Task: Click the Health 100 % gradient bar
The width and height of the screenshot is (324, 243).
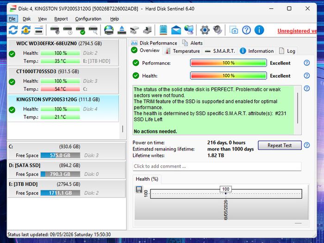Action: pyautogui.click(x=228, y=76)
